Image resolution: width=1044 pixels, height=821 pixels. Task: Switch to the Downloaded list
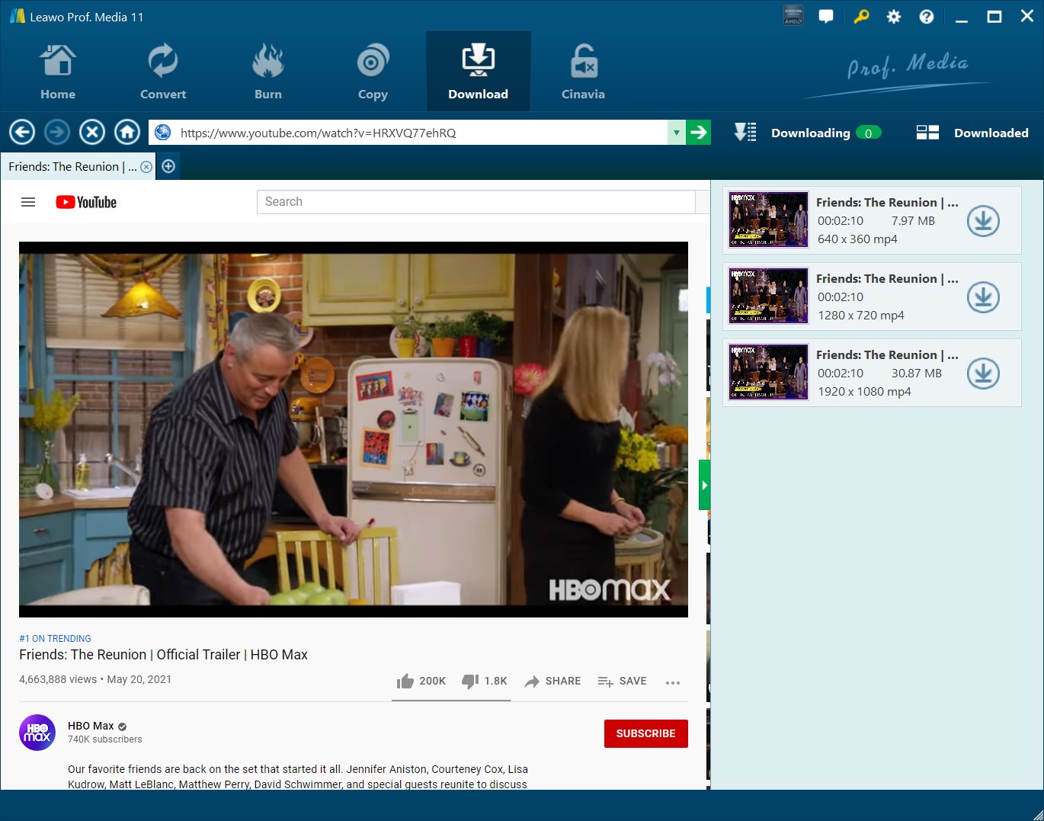coord(972,133)
